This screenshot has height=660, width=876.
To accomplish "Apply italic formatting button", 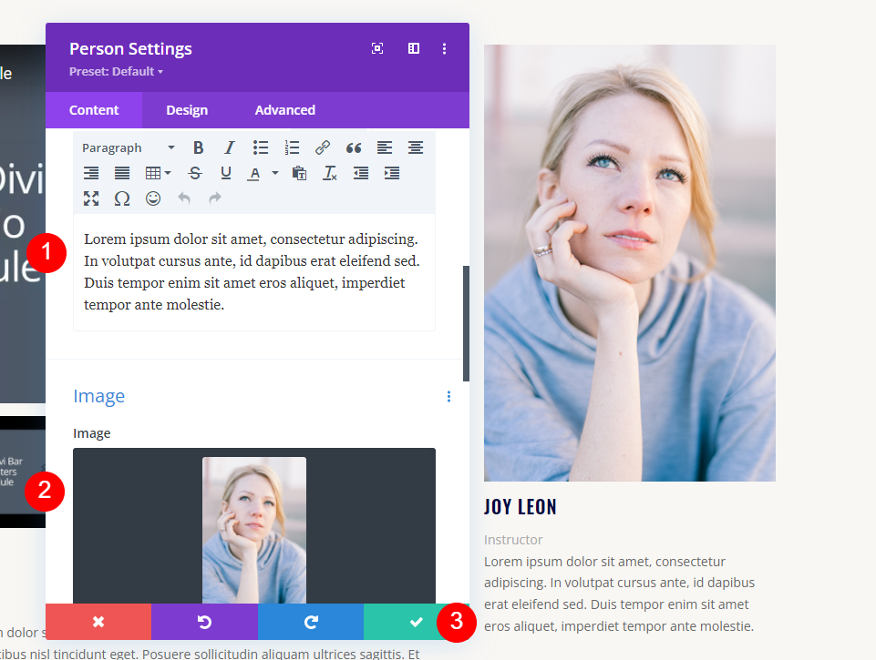I will click(229, 147).
